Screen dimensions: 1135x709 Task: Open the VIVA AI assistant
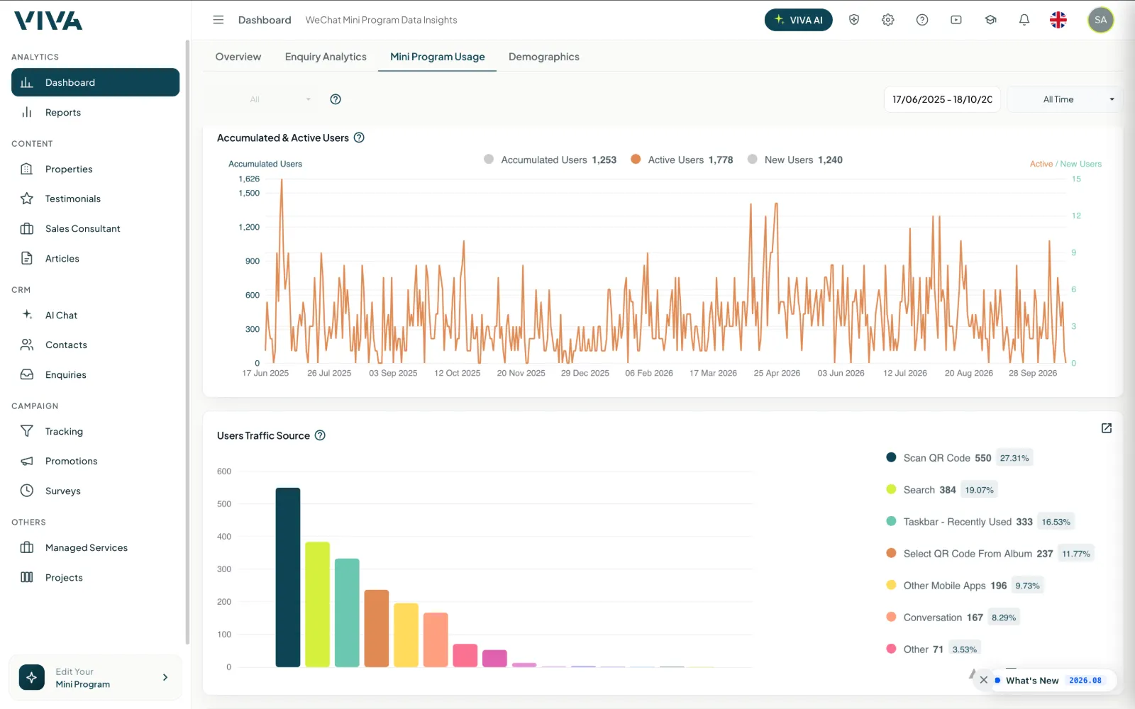(798, 20)
